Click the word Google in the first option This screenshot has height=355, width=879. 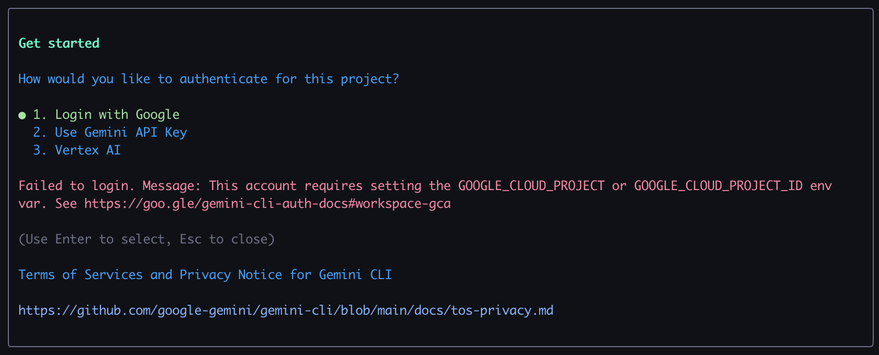click(158, 115)
